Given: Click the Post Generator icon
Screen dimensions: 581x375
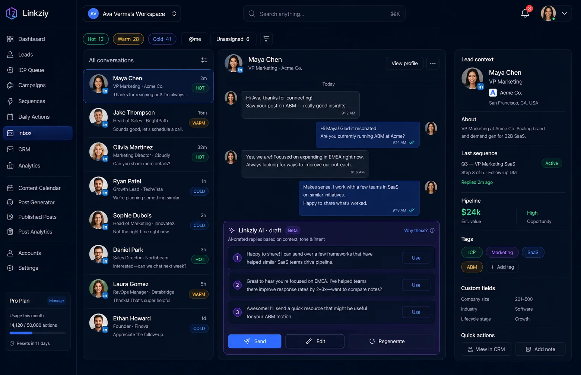Looking at the screenshot, I should tap(10, 202).
